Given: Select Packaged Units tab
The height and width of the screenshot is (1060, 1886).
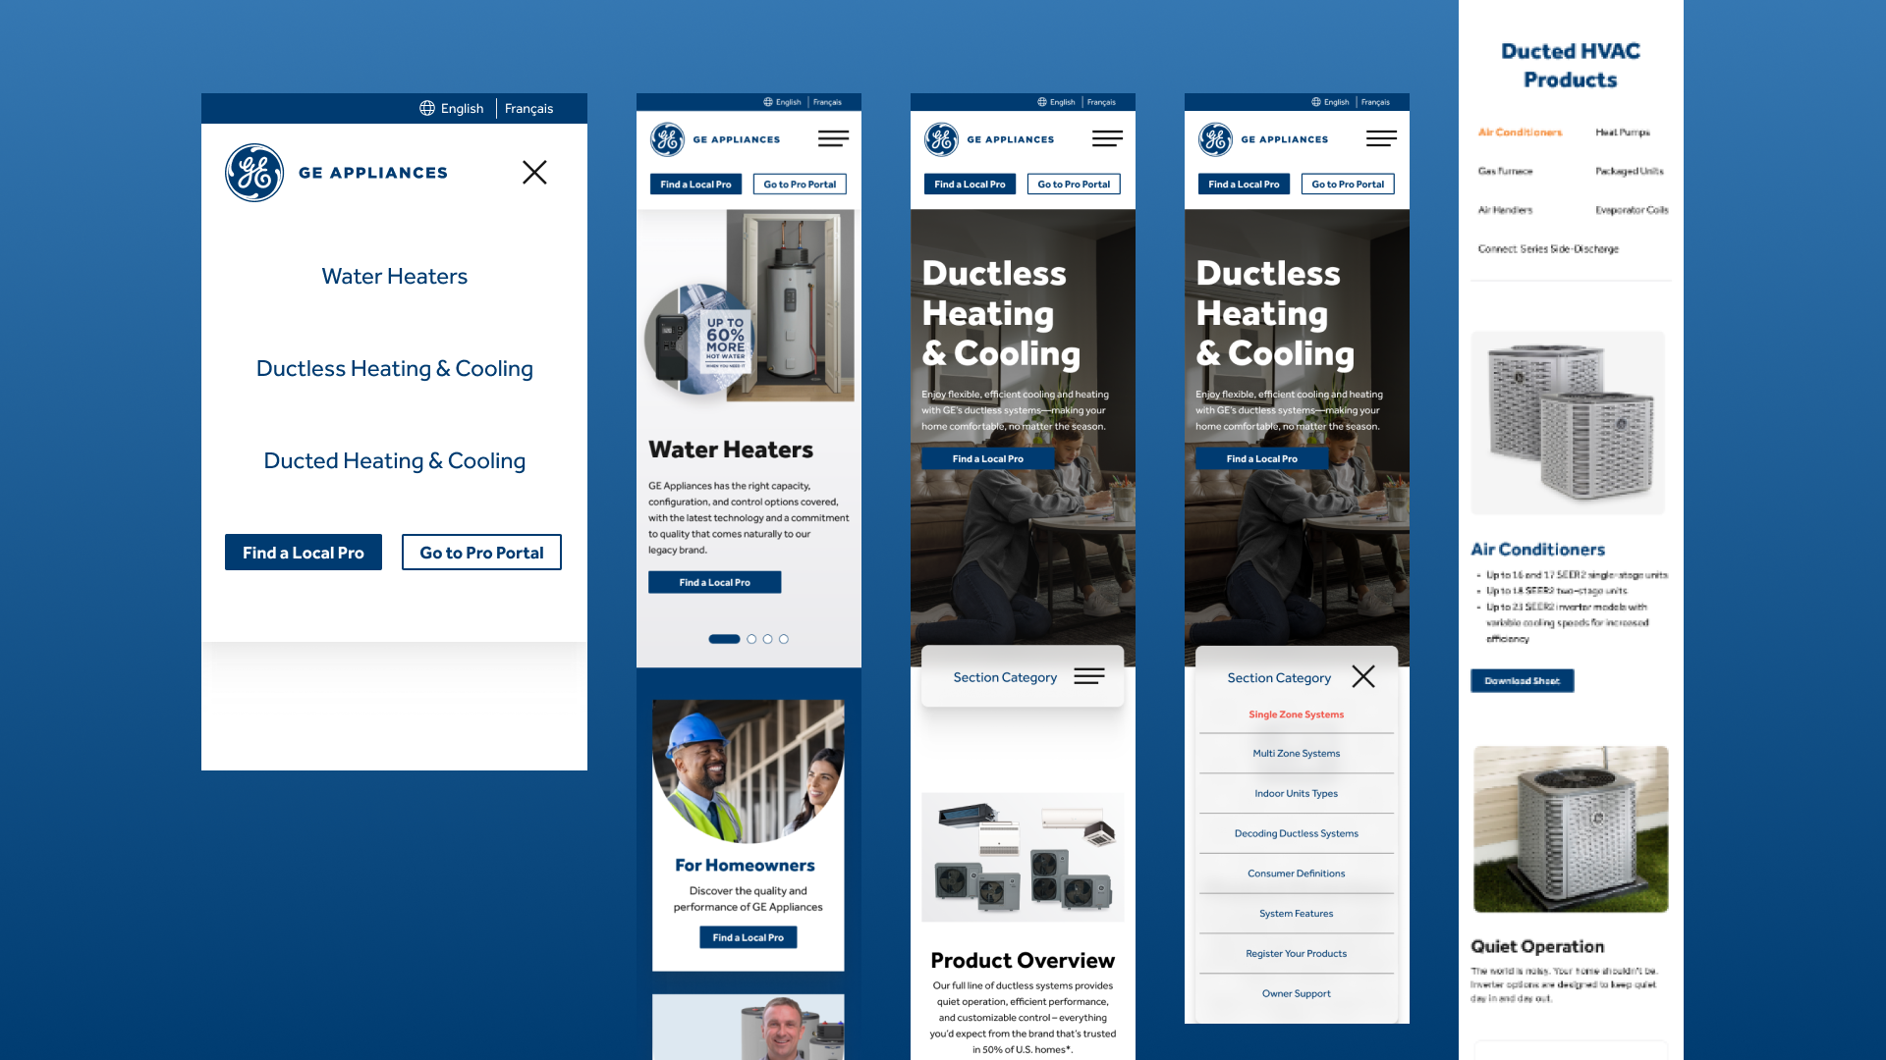Looking at the screenshot, I should point(1630,171).
